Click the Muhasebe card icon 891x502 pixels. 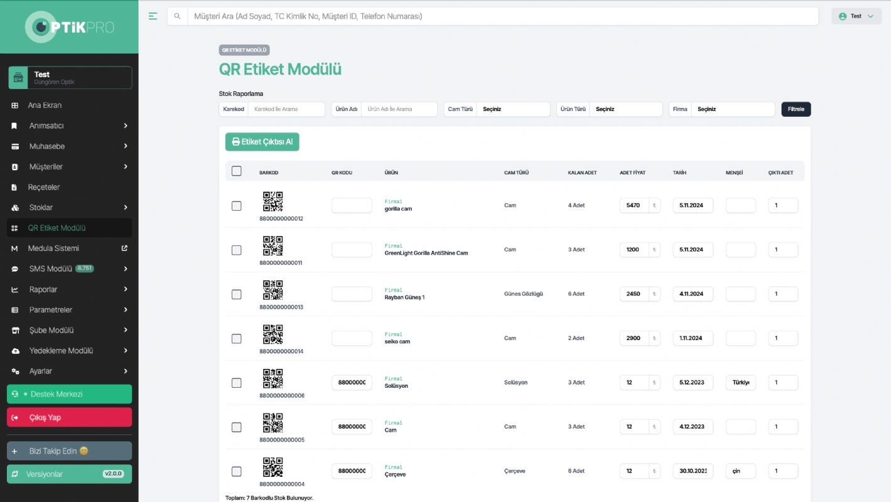pyautogui.click(x=15, y=146)
